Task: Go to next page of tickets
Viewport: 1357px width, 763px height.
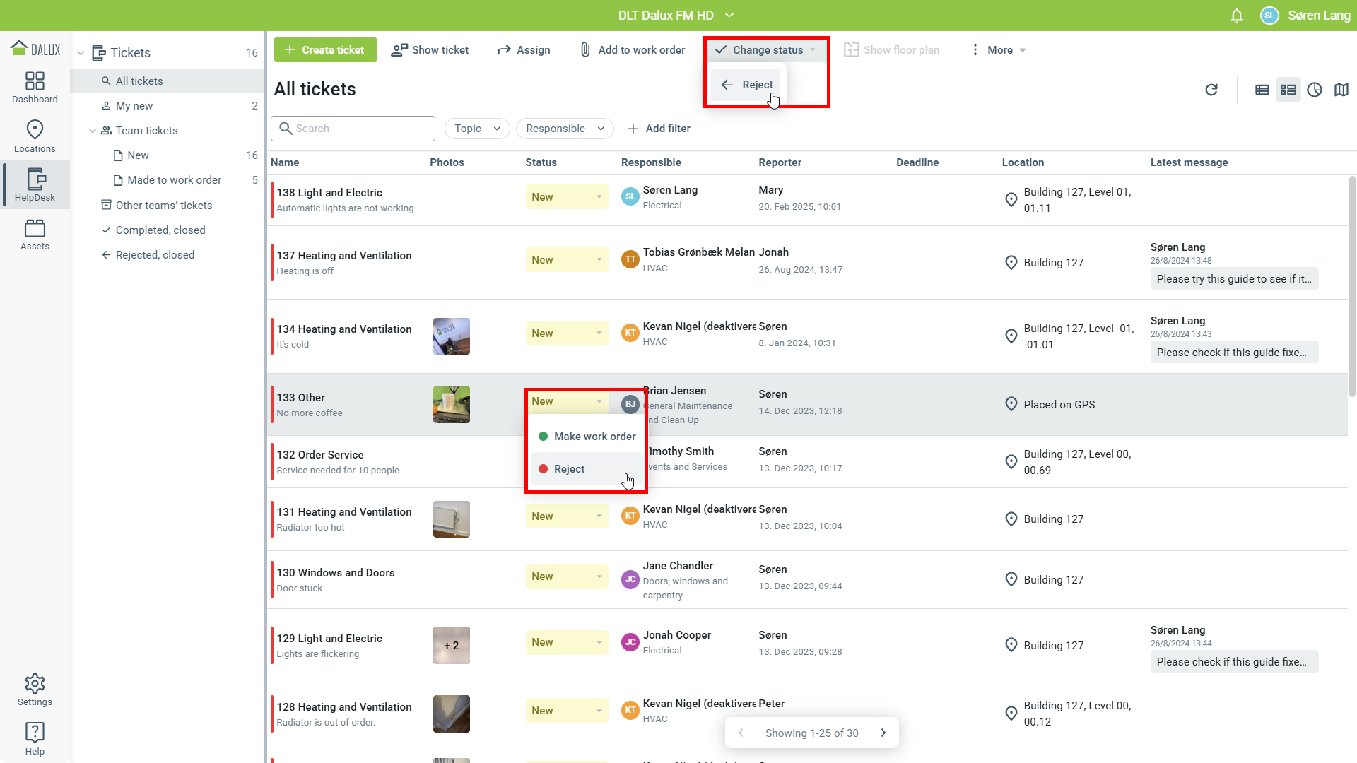Action: point(883,733)
